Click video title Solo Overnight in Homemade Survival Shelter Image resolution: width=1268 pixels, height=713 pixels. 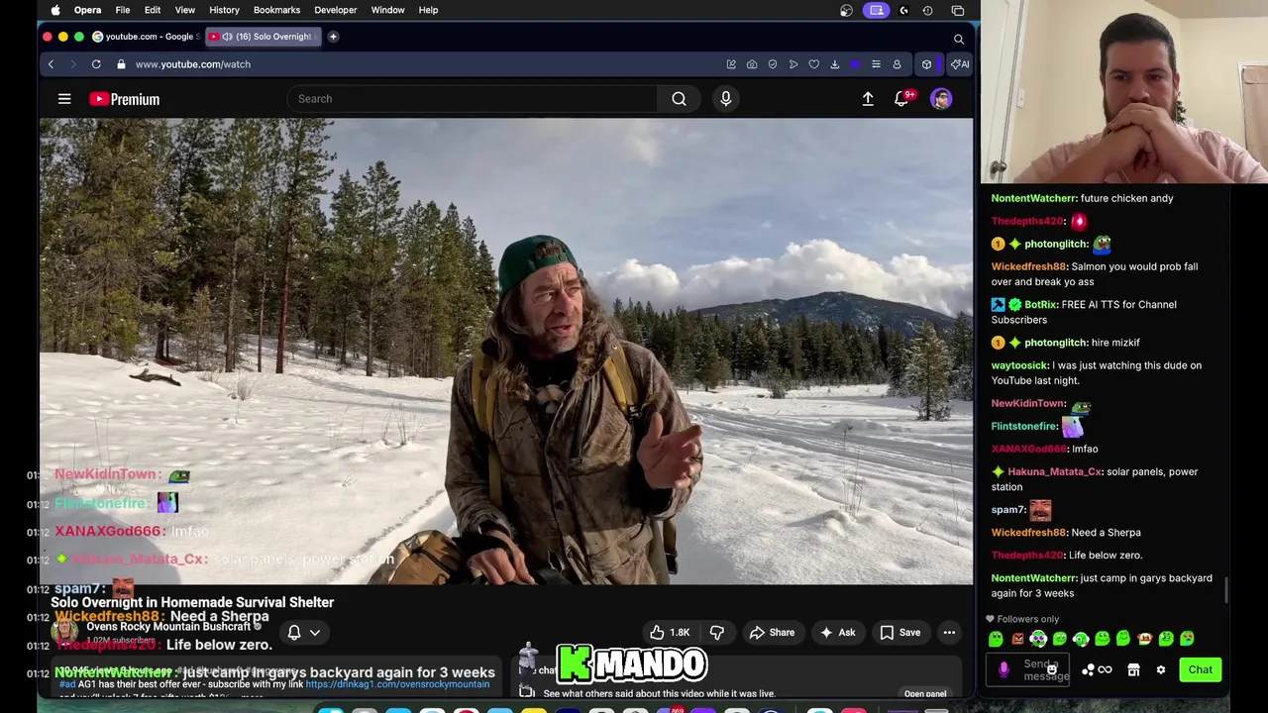coord(192,602)
